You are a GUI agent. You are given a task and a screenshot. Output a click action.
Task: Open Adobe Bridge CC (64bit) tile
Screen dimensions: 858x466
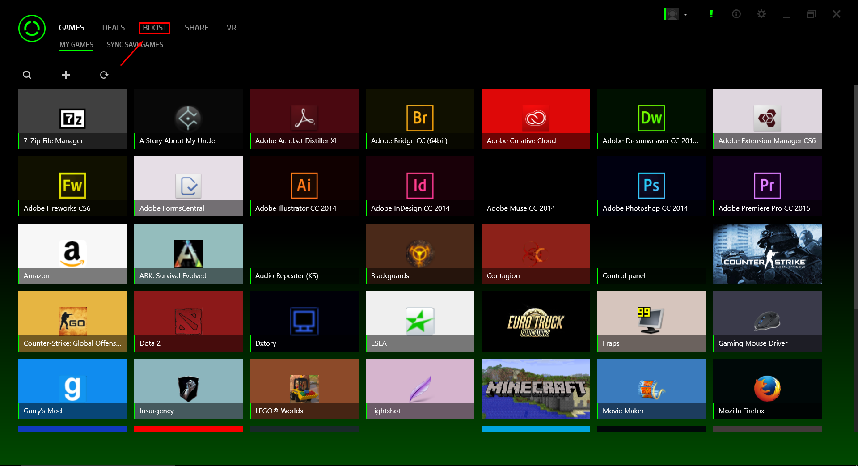tap(420, 119)
